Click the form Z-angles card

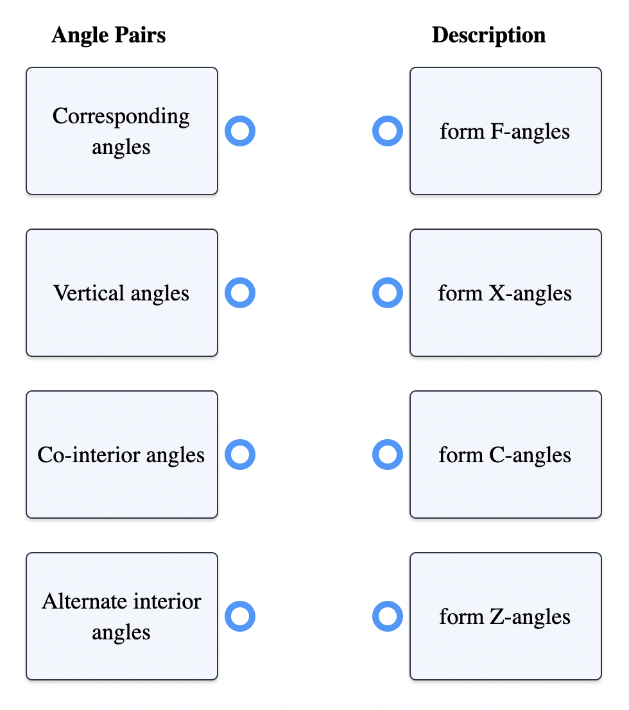click(x=505, y=616)
